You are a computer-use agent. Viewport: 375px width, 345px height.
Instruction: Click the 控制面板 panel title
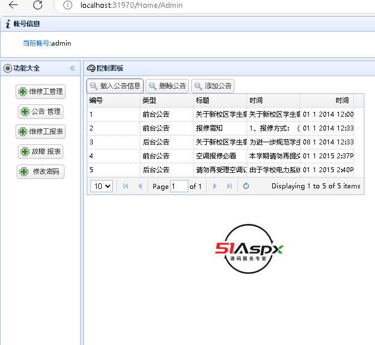coord(109,68)
